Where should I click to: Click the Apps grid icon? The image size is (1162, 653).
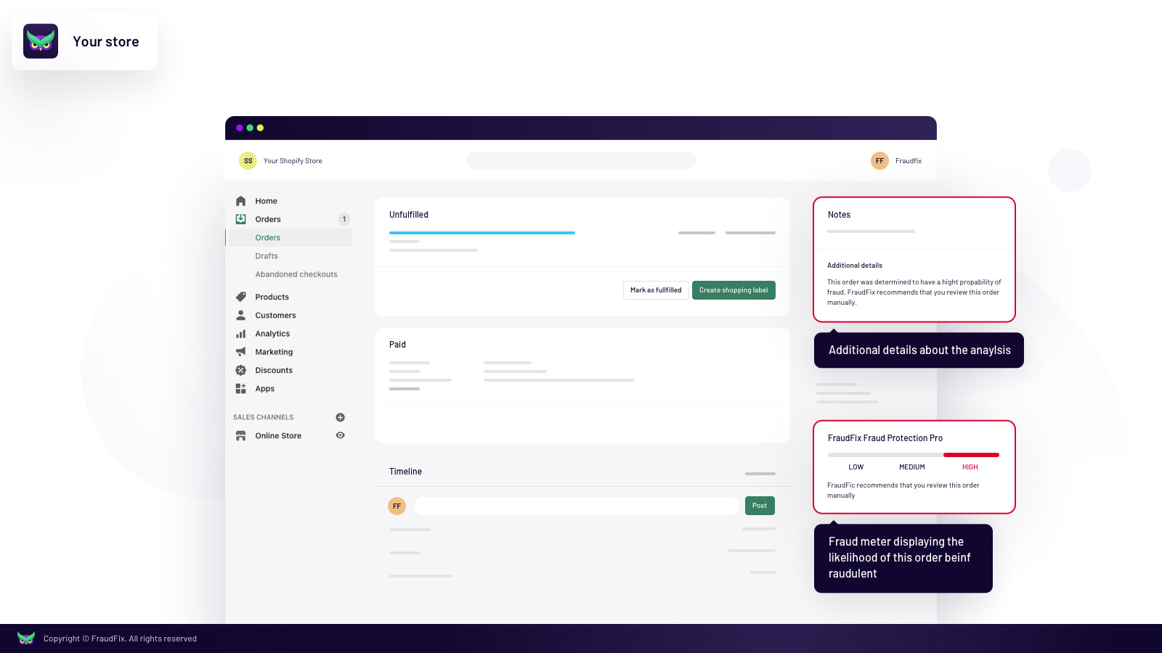(x=240, y=389)
